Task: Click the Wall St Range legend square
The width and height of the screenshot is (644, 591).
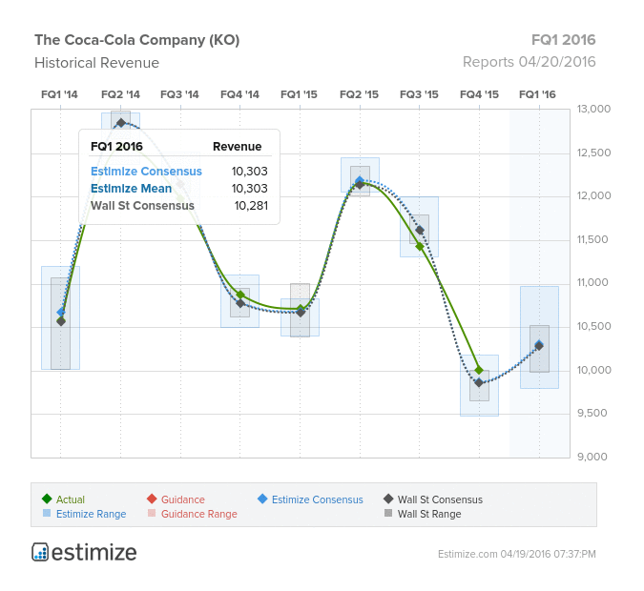Action: pyautogui.click(x=388, y=513)
